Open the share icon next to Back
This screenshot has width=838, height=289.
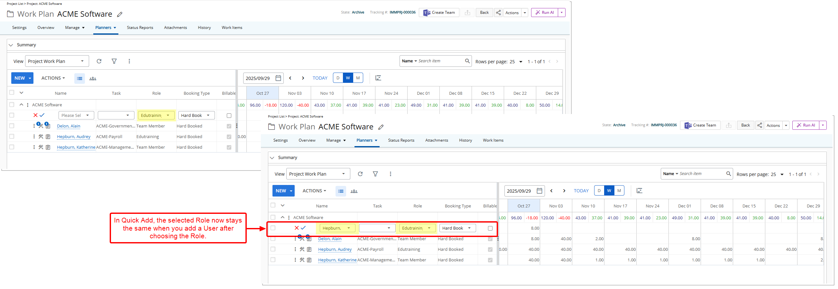pyautogui.click(x=759, y=125)
